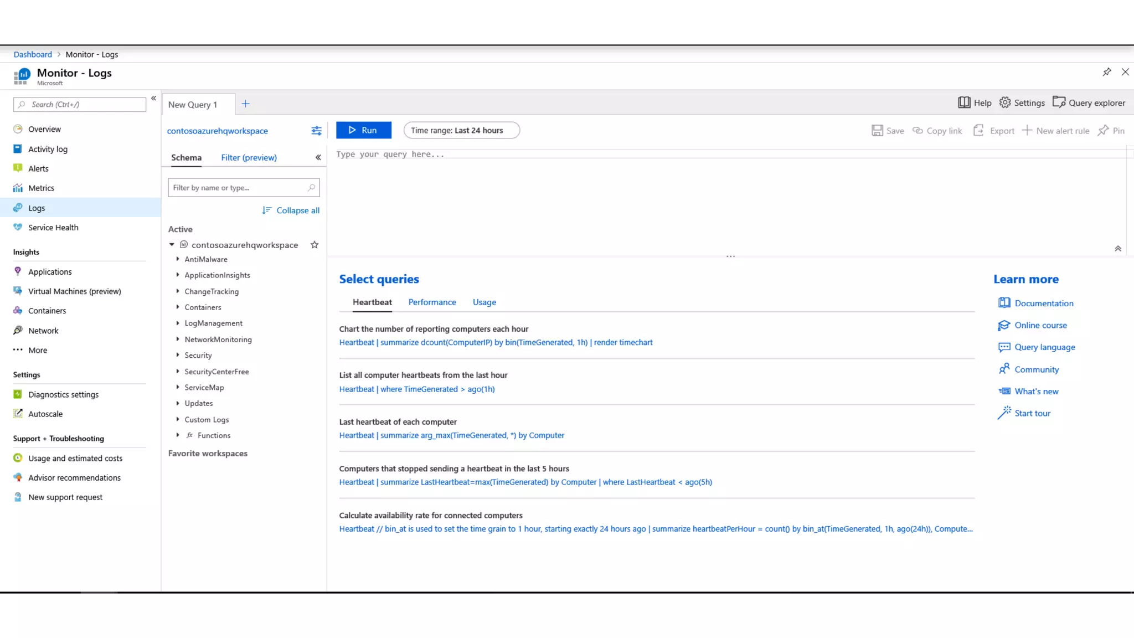Favorite contosoazurehqworkspace with the star icon
Image resolution: width=1134 pixels, height=638 pixels.
[x=315, y=245]
